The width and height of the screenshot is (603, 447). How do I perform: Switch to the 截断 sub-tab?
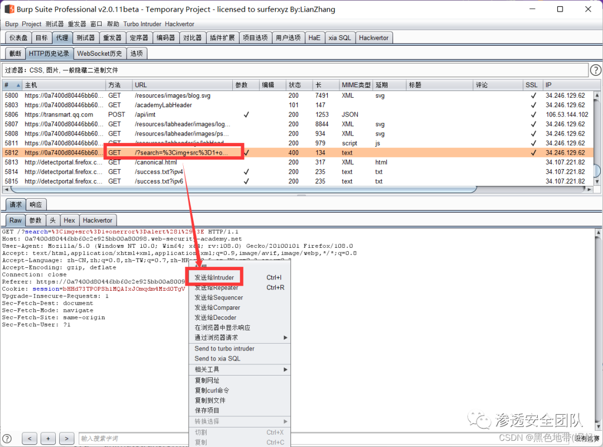coord(16,54)
